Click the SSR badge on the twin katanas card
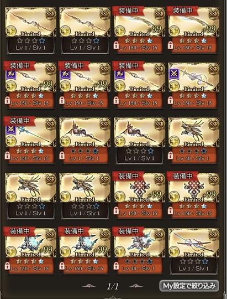This screenshot has height=299, width=227. click(213, 235)
